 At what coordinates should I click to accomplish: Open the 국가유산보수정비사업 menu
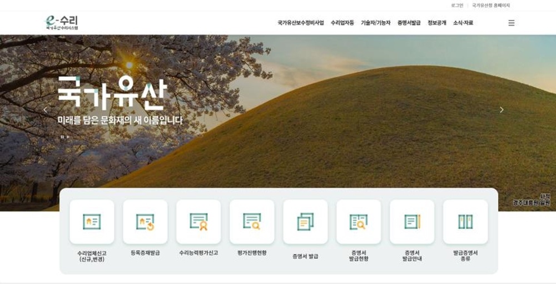301,23
